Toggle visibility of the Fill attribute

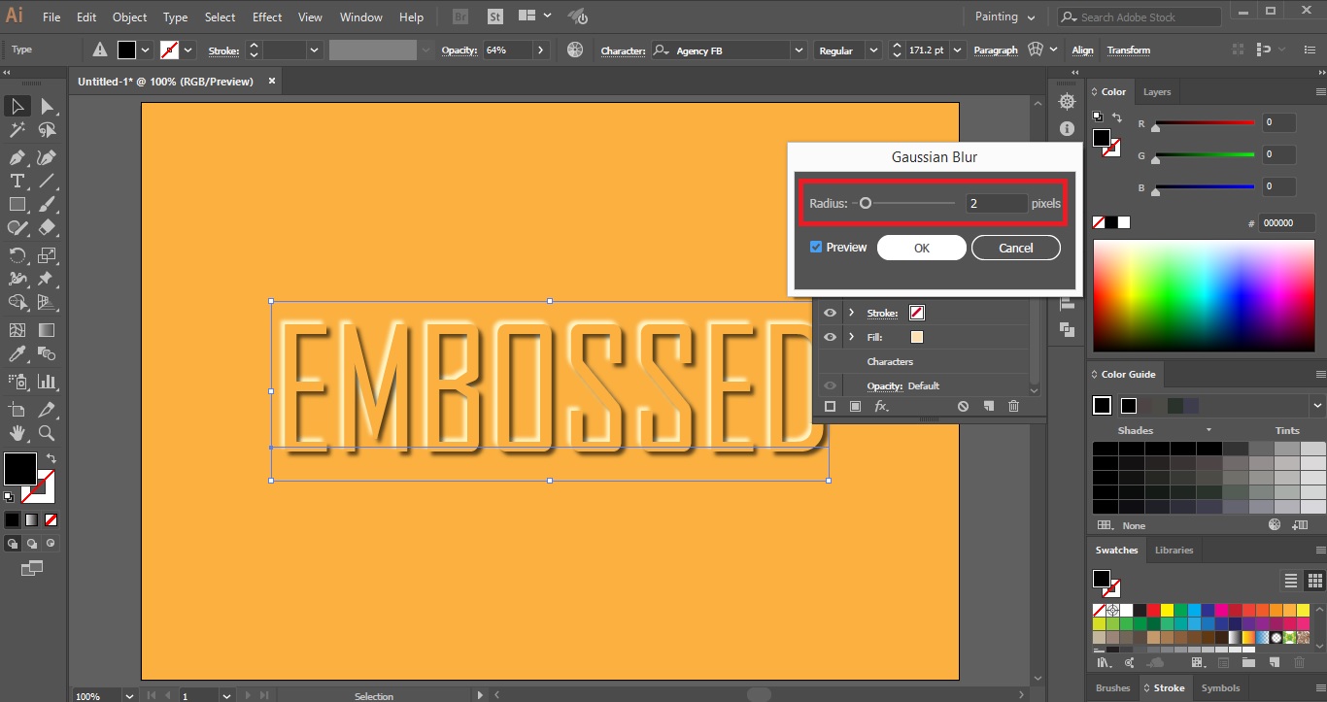[829, 337]
